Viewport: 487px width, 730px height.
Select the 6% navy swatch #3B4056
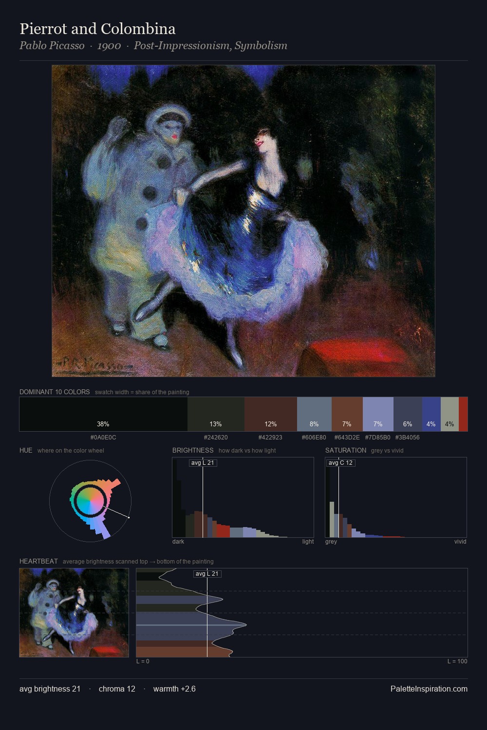(408, 414)
